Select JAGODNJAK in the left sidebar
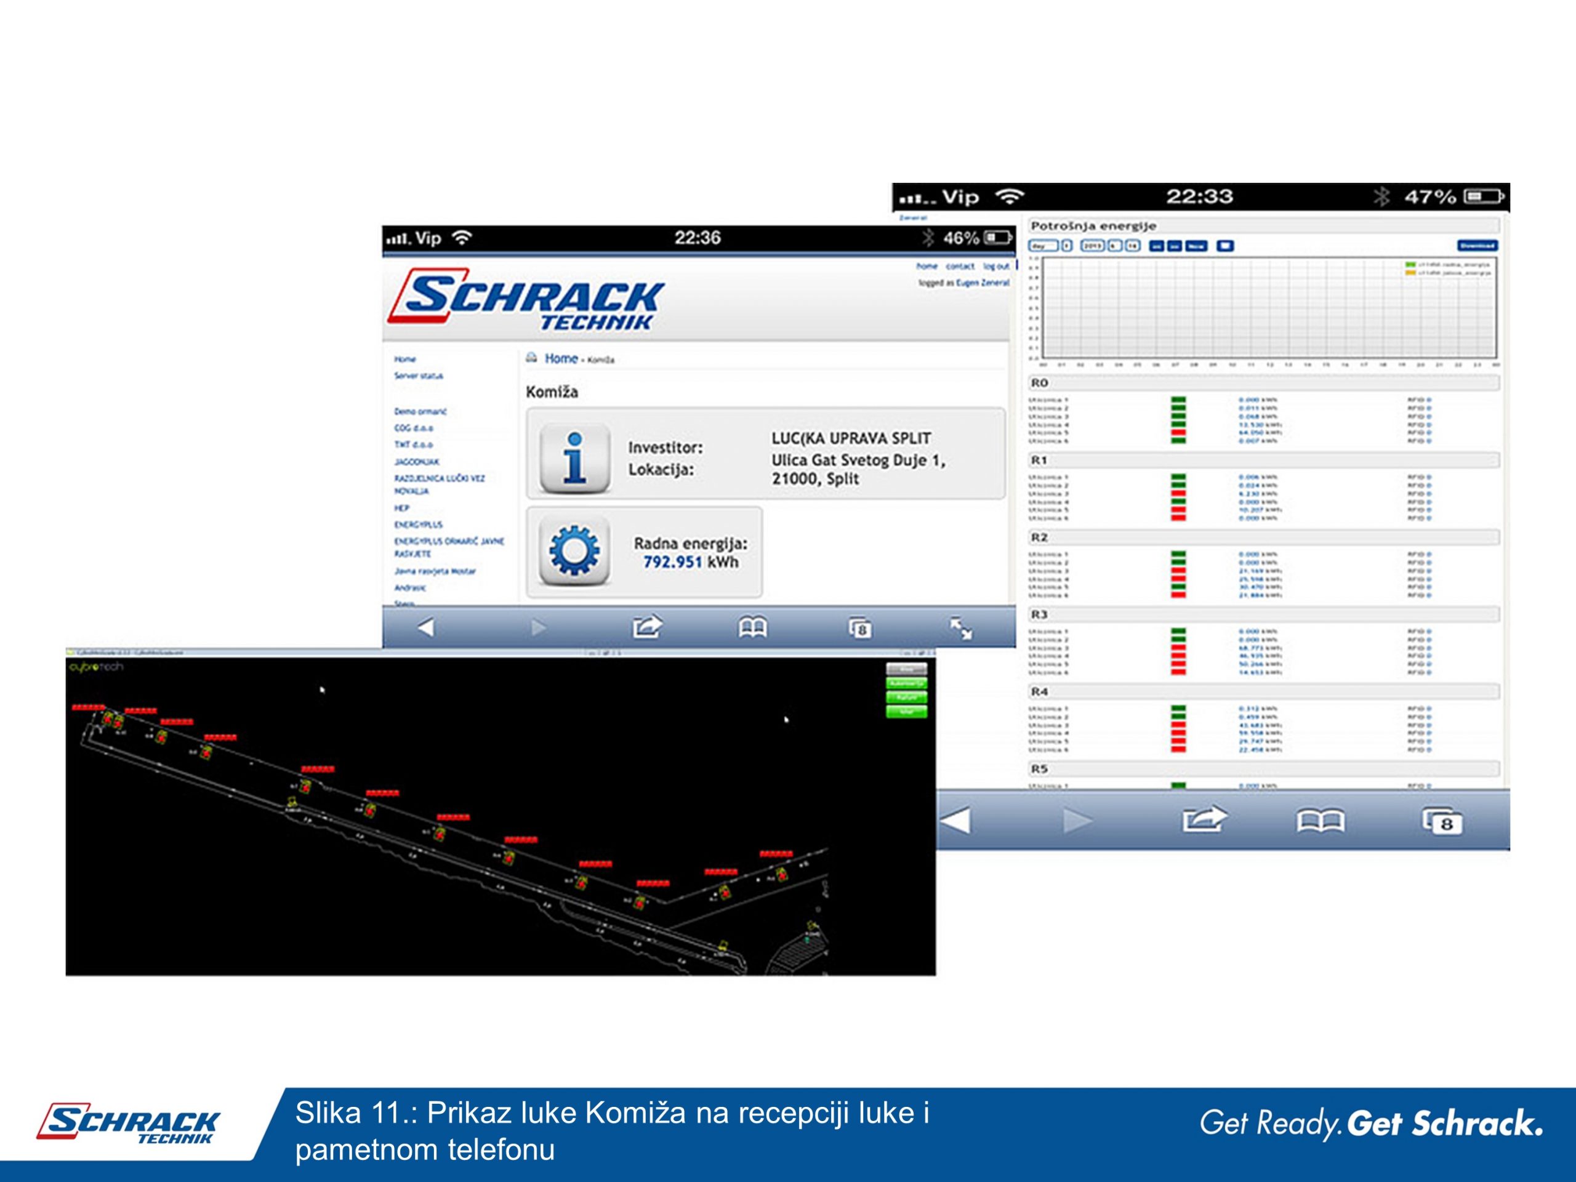 417,462
